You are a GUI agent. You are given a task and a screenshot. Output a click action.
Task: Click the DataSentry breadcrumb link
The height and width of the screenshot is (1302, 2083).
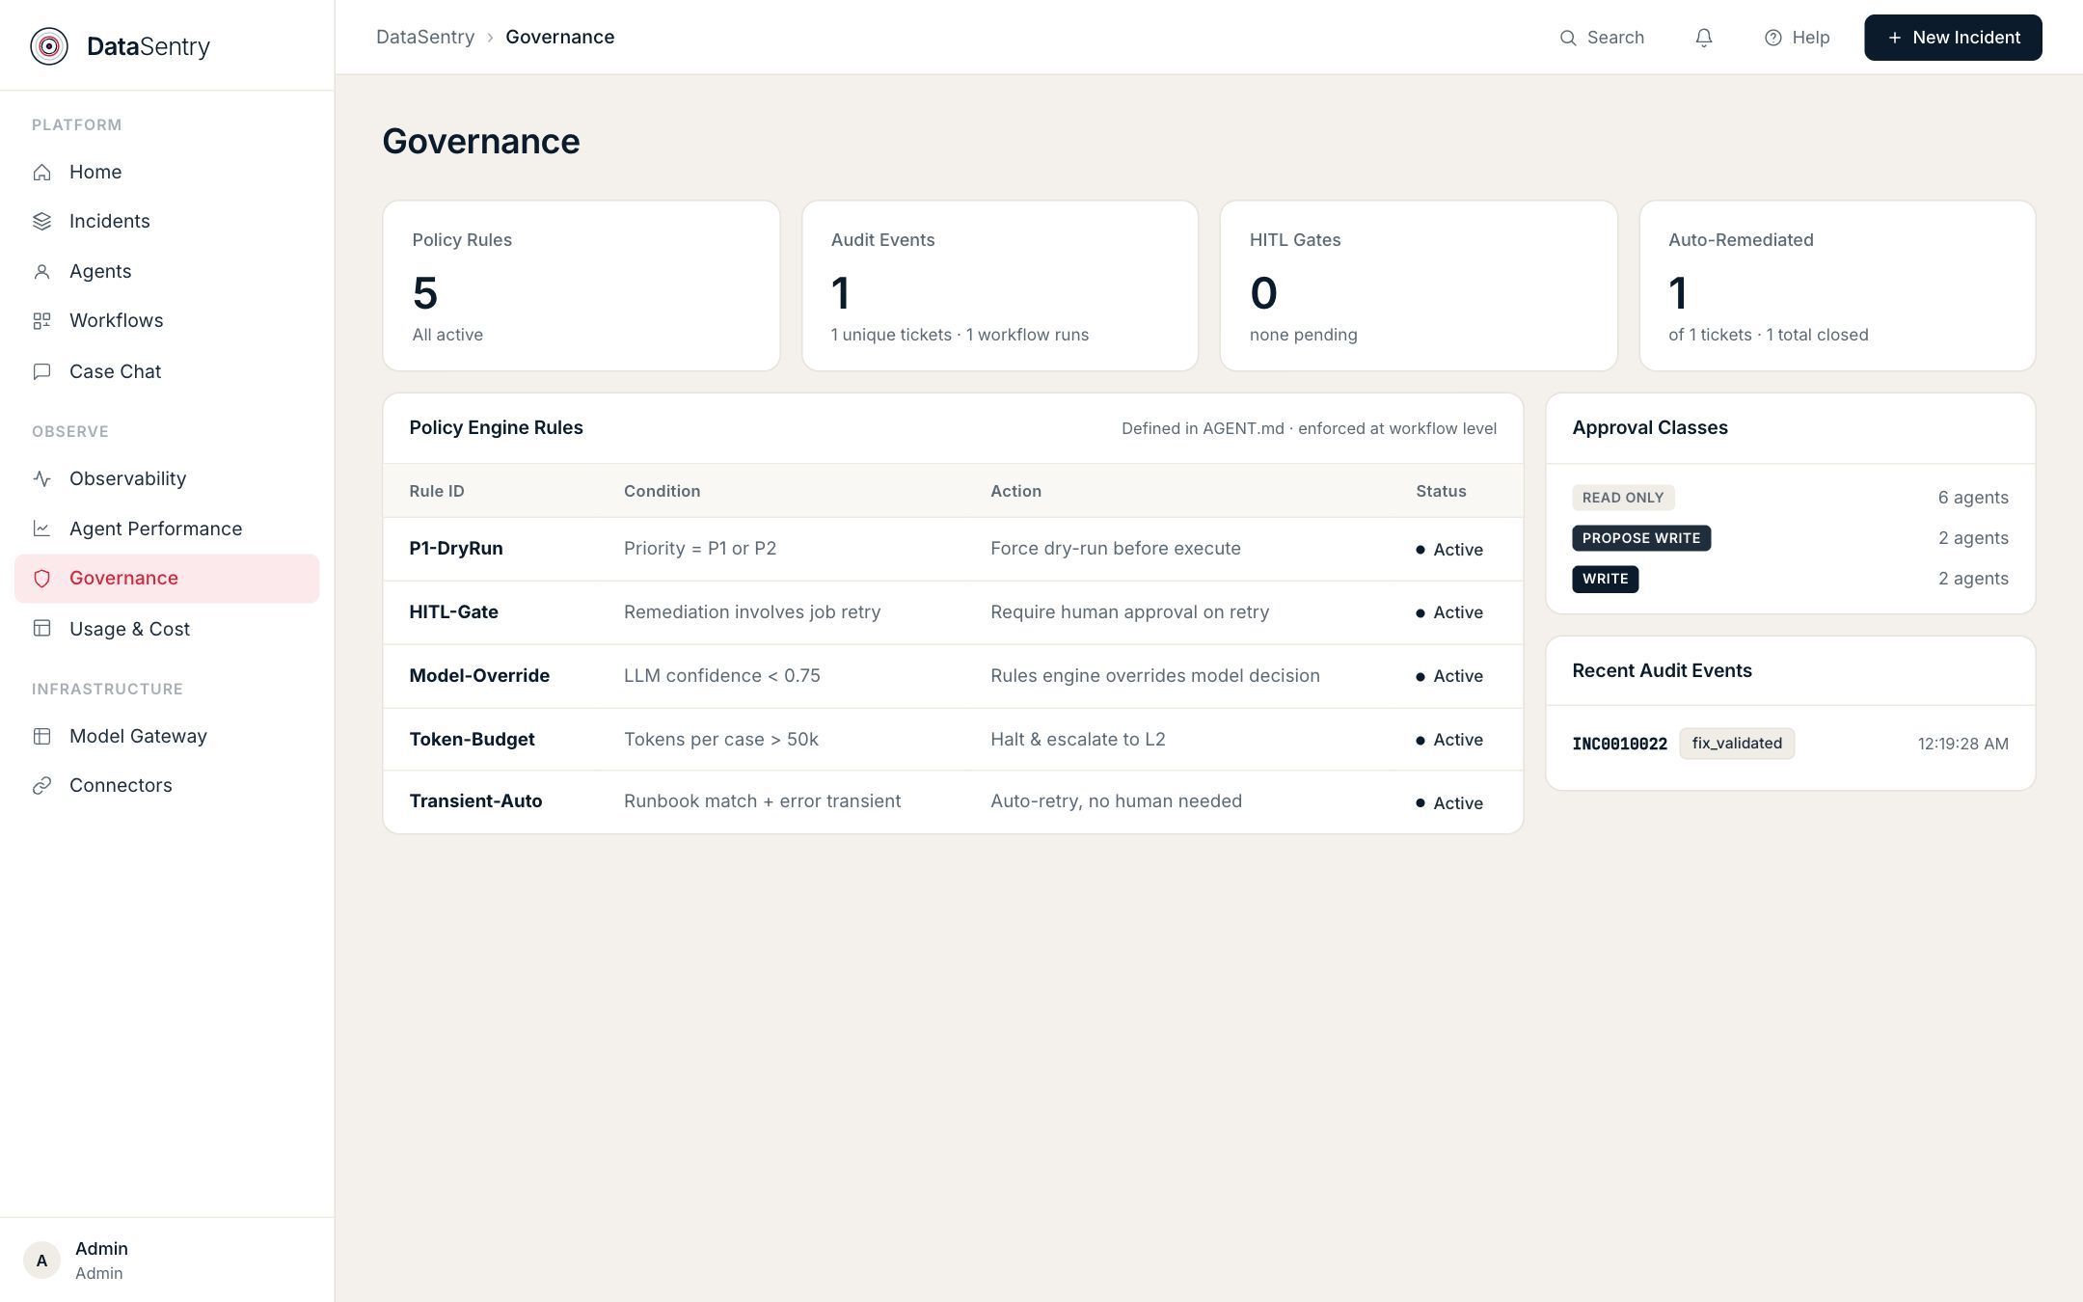(x=425, y=37)
